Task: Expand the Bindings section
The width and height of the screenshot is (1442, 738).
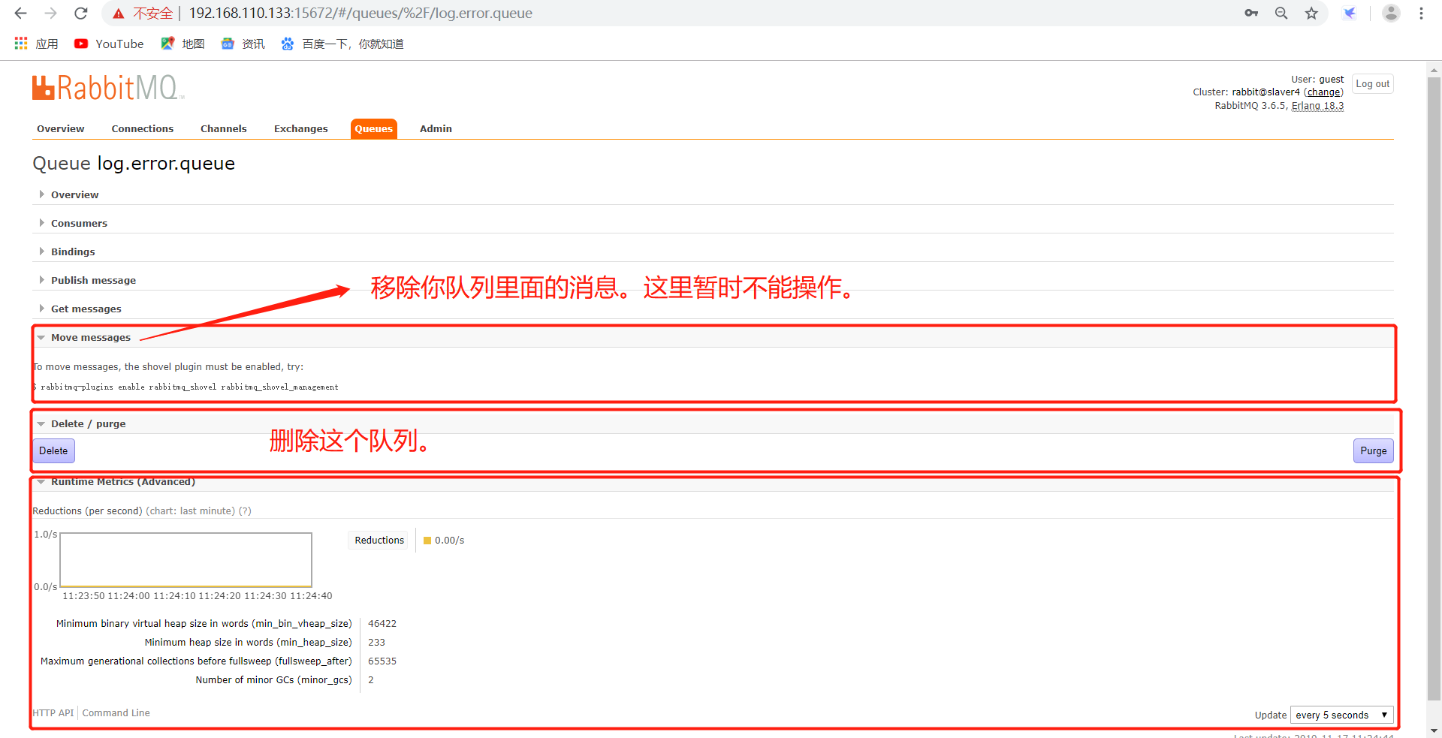Action: 73,252
